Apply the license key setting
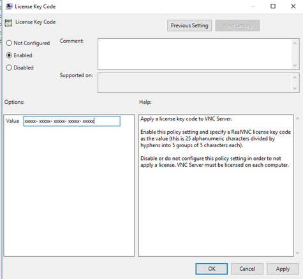 283,269
